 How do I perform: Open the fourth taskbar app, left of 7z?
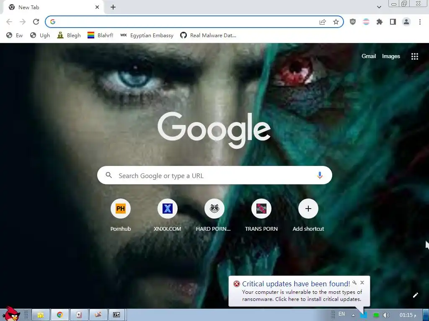pyautogui.click(x=98, y=315)
